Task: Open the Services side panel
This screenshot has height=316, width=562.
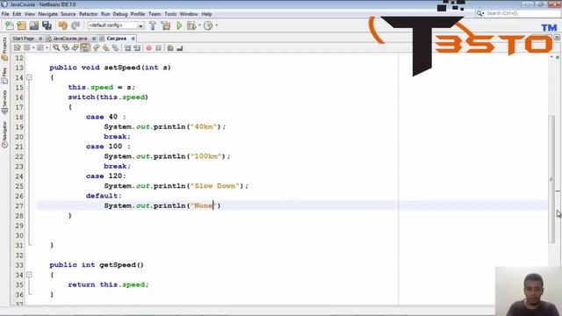Action: (4, 102)
